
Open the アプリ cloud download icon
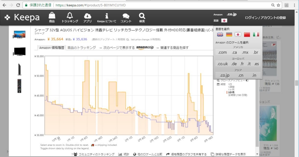click(x=88, y=17)
